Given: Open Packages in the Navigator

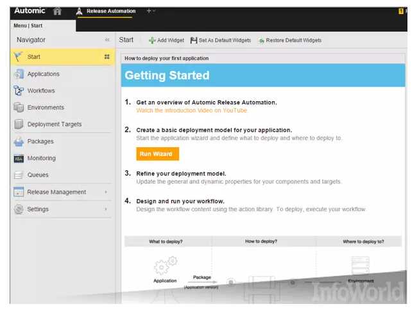Looking at the screenshot, I should pos(40,141).
